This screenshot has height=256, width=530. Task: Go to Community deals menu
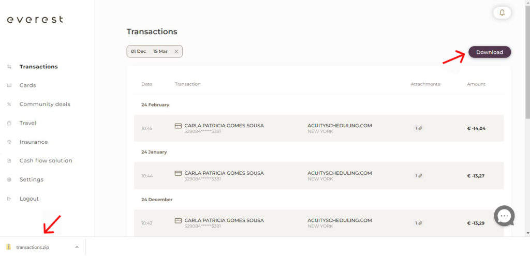45,104
